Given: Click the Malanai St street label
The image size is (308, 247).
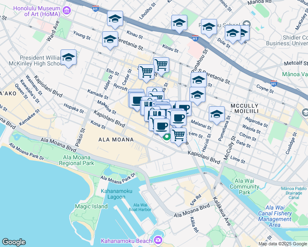Looking at the screenshot, I should coord(201,125).
